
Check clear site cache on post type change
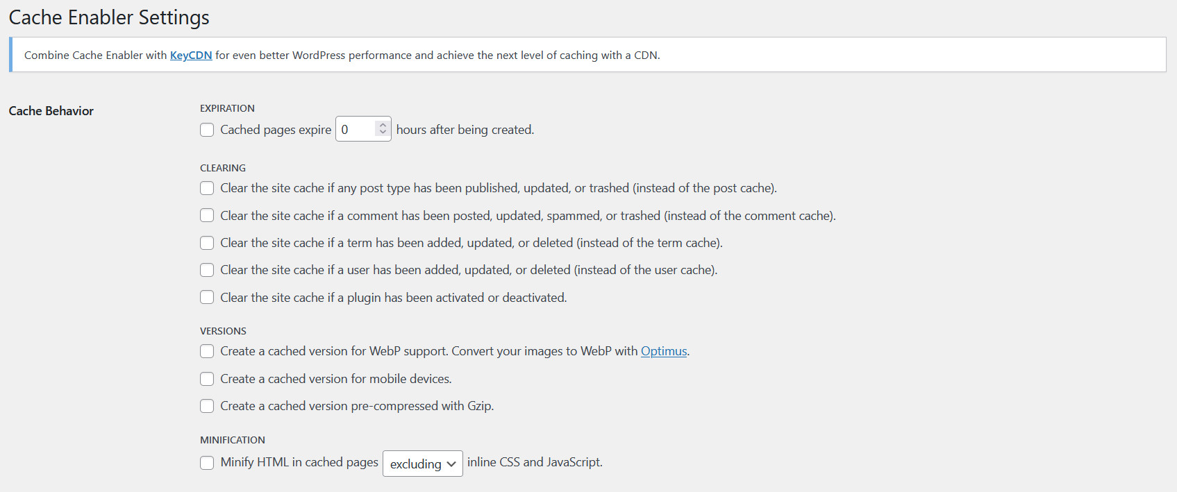pos(207,188)
